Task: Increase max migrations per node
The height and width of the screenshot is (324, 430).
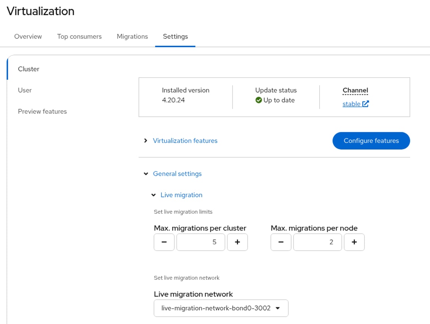Action: pyautogui.click(x=354, y=242)
